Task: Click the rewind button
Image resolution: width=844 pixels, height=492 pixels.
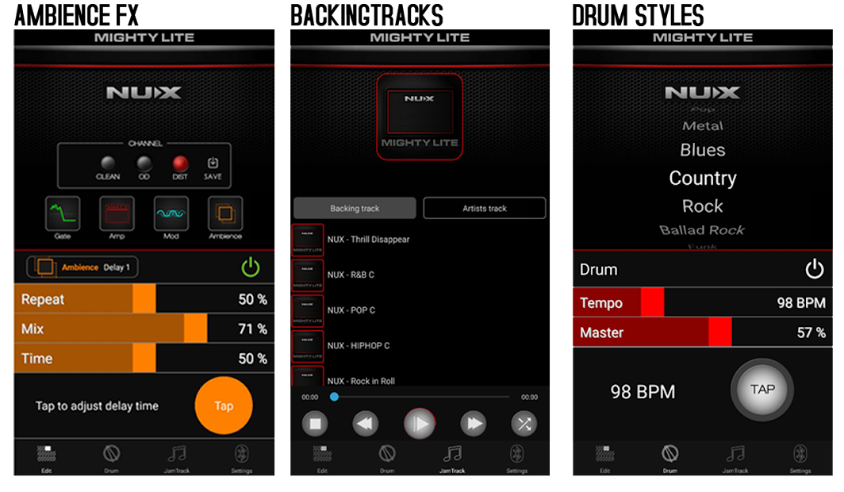Action: pos(366,425)
